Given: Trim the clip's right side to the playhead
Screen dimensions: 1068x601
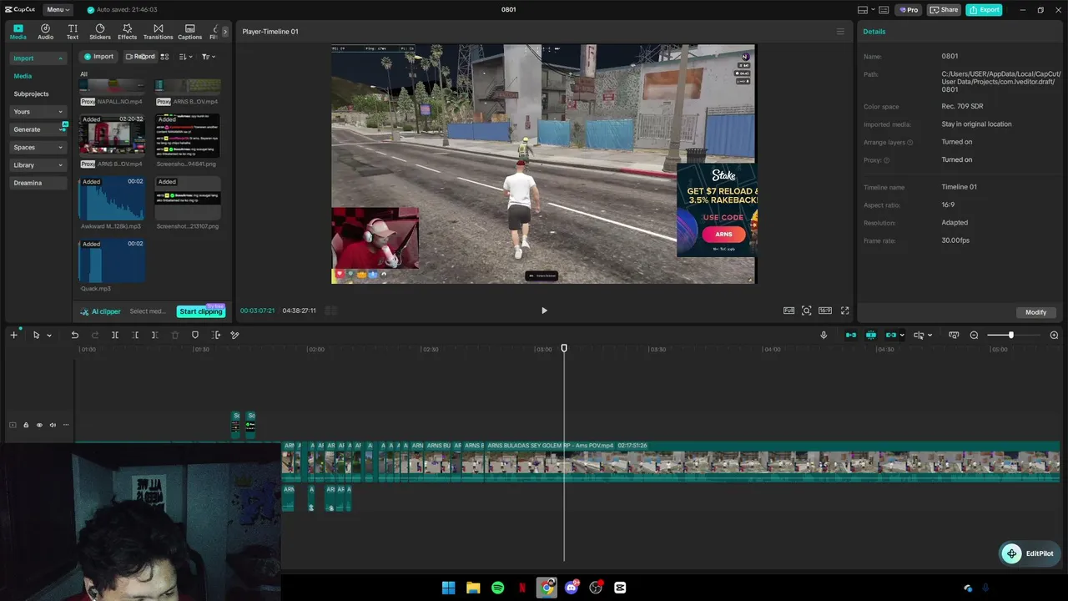Looking at the screenshot, I should pyautogui.click(x=154, y=335).
